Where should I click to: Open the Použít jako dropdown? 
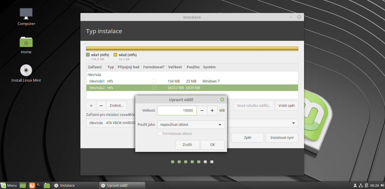[191, 124]
